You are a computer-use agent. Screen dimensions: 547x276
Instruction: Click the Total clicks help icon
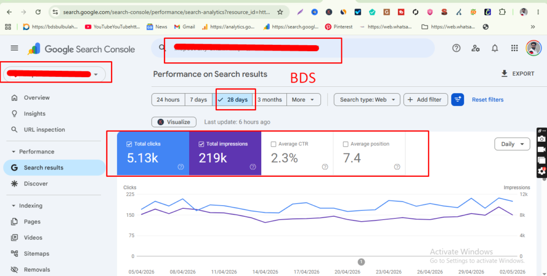tap(181, 167)
